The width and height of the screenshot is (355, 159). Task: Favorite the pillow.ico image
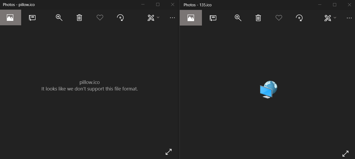(100, 17)
